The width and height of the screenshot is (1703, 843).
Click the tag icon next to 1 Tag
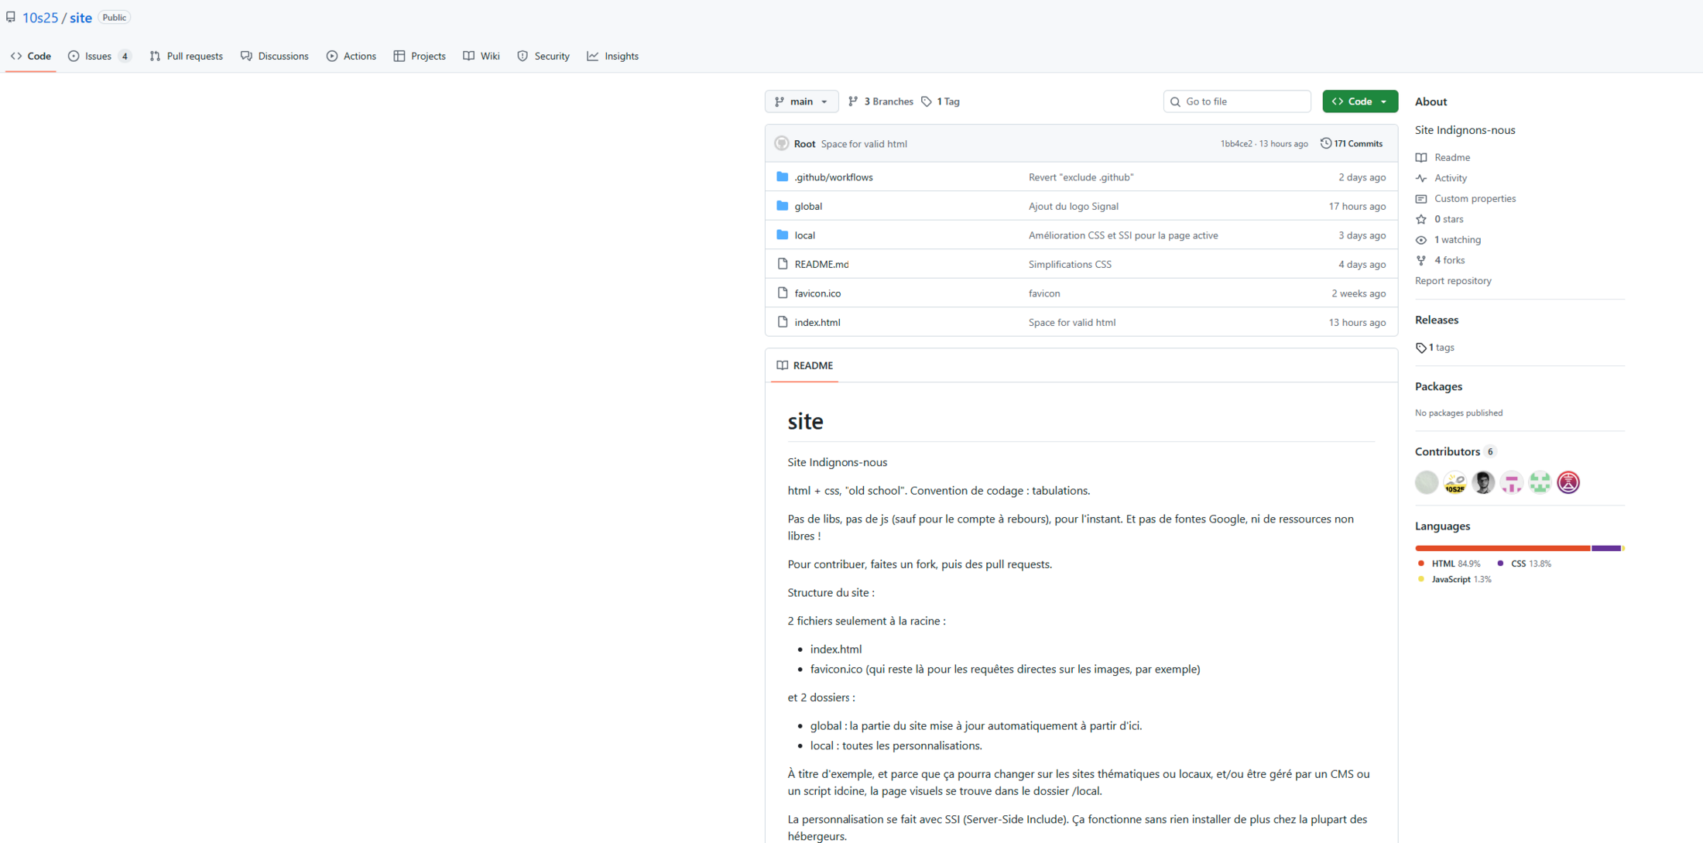coord(927,101)
